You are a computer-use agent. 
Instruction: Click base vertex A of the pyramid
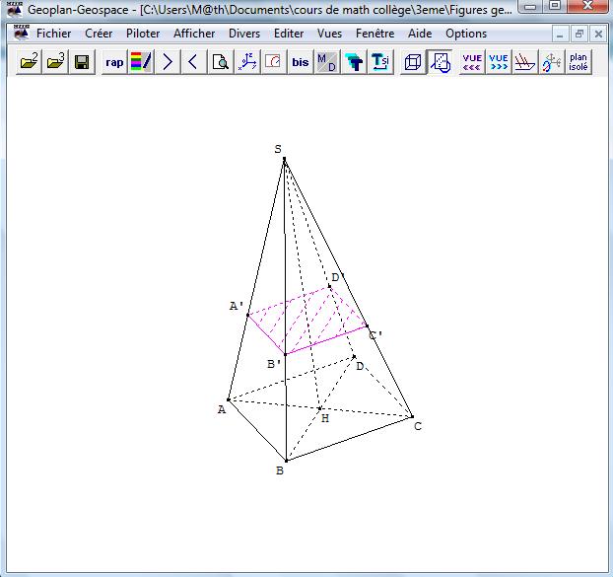coord(229,399)
